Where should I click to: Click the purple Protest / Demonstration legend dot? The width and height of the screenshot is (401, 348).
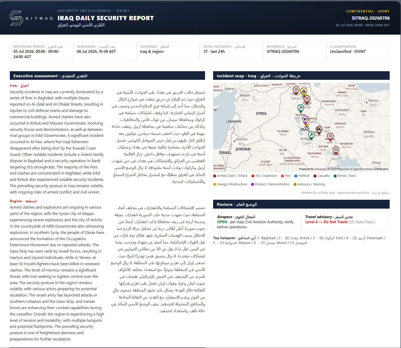tap(252, 185)
